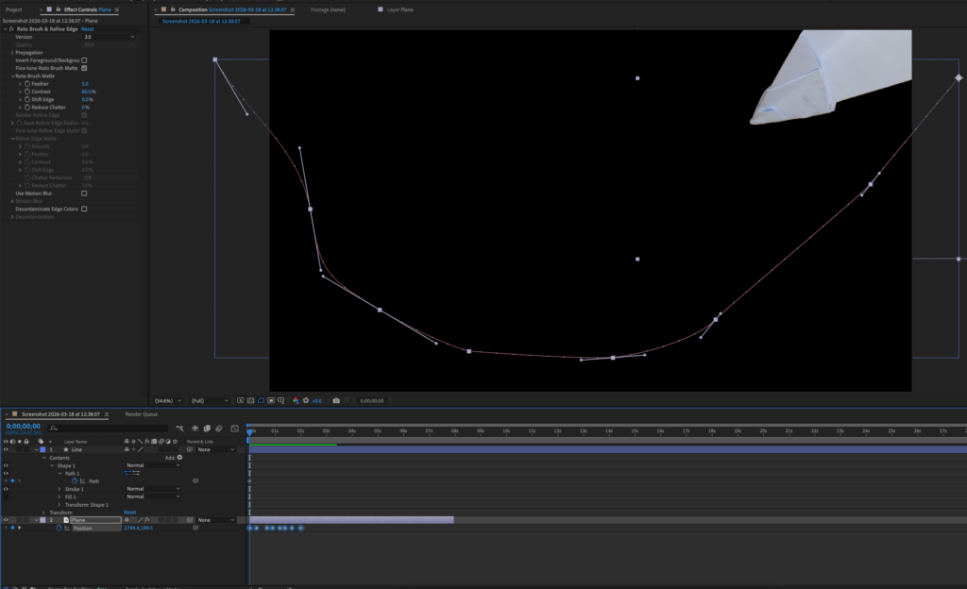
Task: Click the Position stopwatch on Plane layer
Action: point(58,528)
